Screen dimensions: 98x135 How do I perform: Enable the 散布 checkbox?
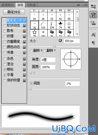pos(5,31)
